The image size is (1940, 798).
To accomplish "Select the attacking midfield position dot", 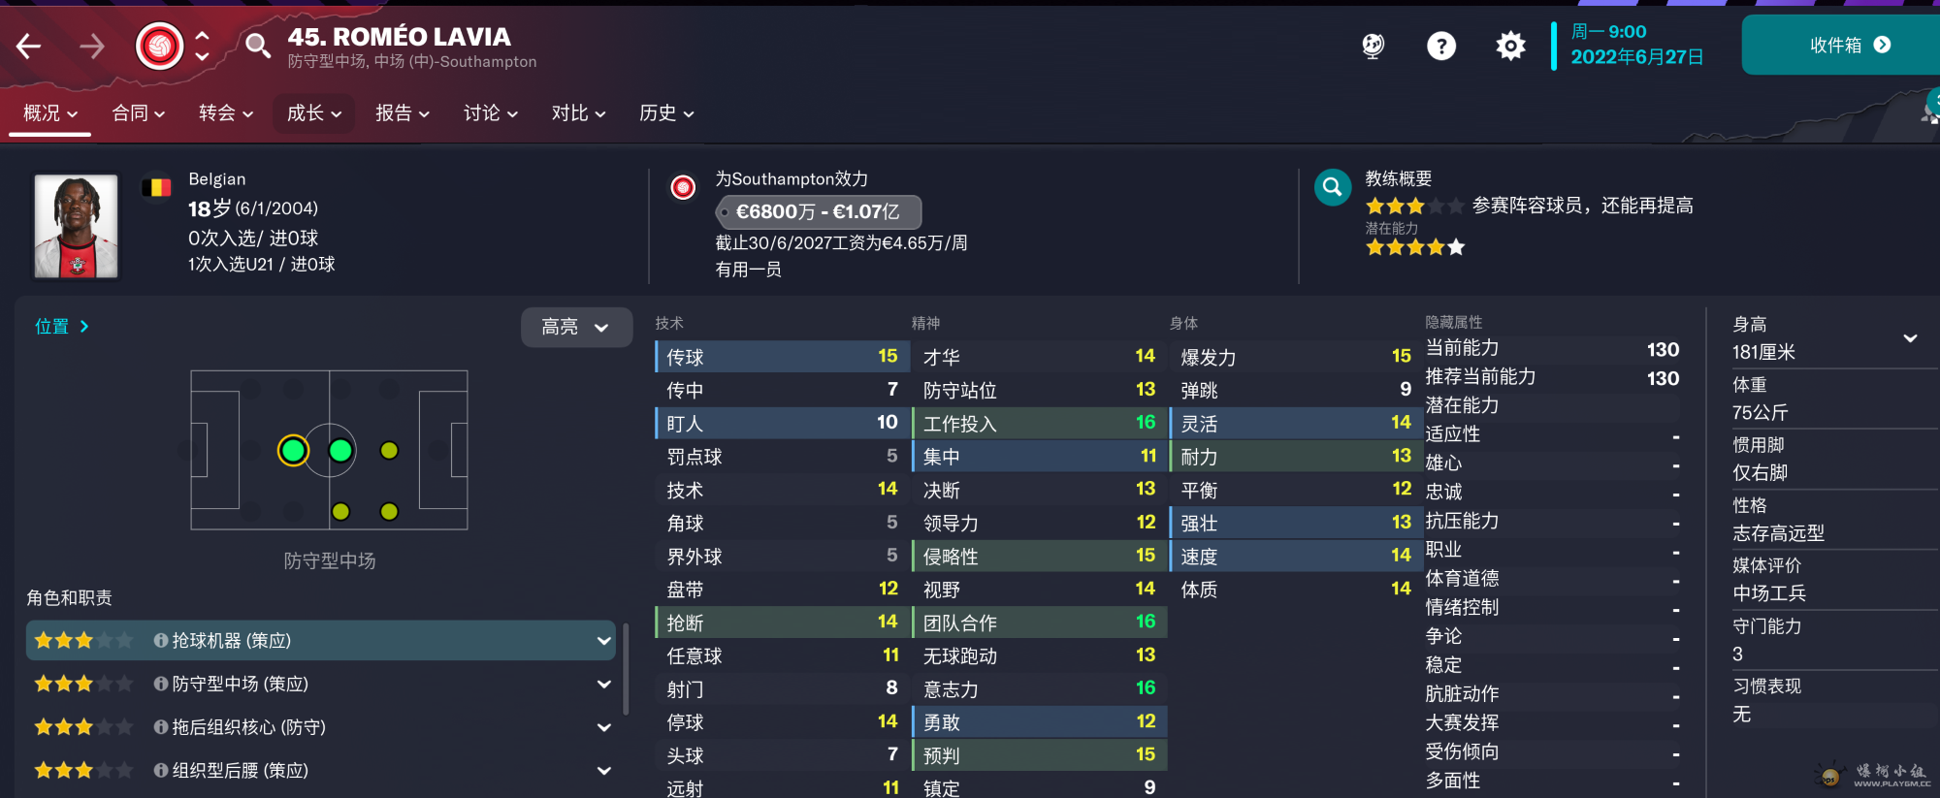I will (x=389, y=450).
